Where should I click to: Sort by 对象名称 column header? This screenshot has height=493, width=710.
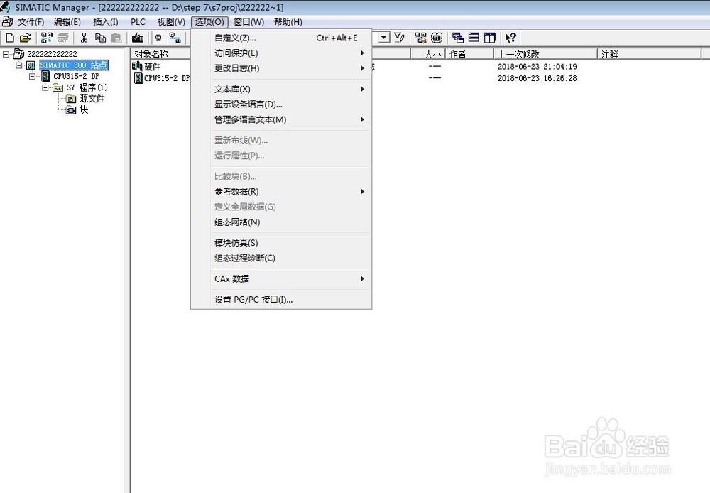point(161,54)
